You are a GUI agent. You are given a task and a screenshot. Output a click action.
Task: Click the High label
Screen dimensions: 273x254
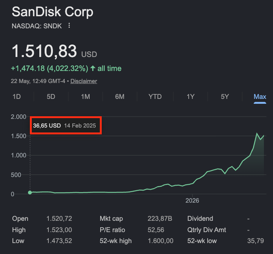coord(19,230)
